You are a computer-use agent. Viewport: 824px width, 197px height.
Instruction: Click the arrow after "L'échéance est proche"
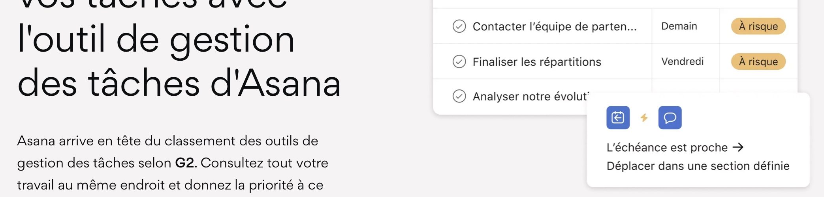pyautogui.click(x=738, y=147)
